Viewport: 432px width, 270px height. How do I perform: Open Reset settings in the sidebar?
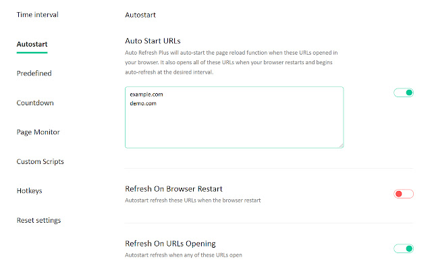(x=38, y=220)
